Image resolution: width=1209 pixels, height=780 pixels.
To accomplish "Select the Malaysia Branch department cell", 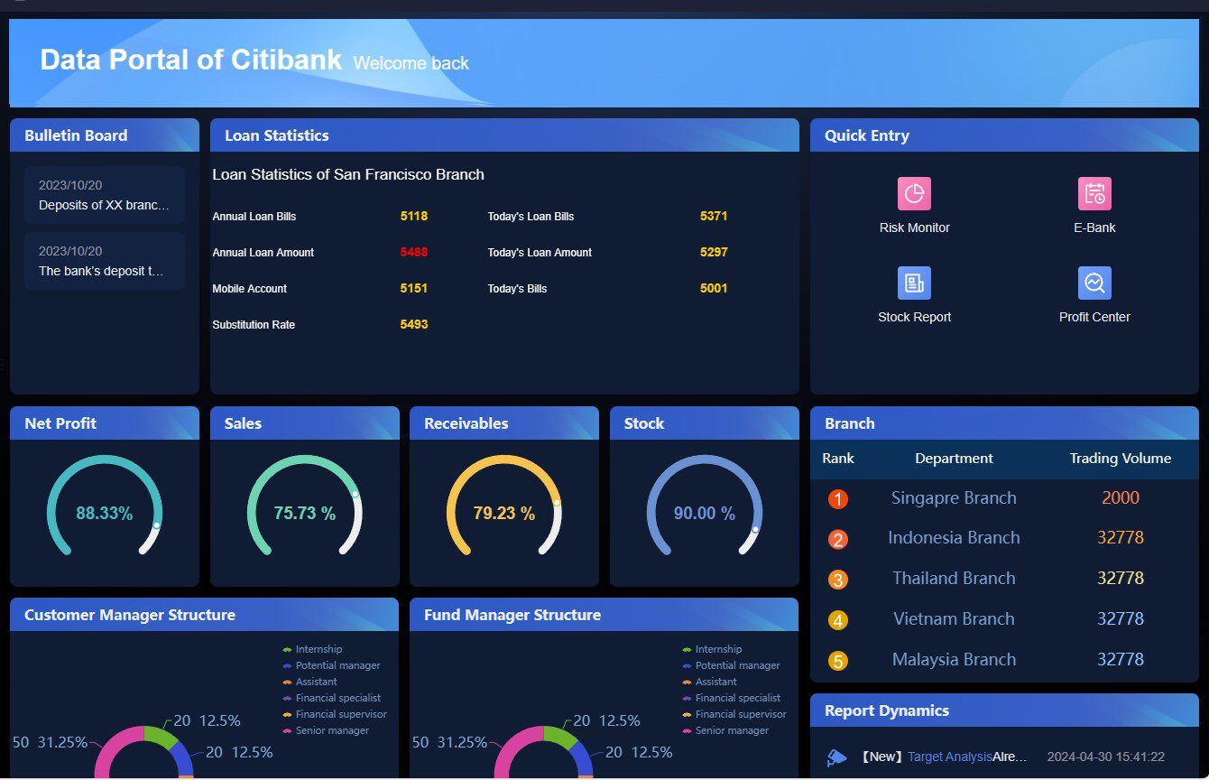I will click(954, 660).
